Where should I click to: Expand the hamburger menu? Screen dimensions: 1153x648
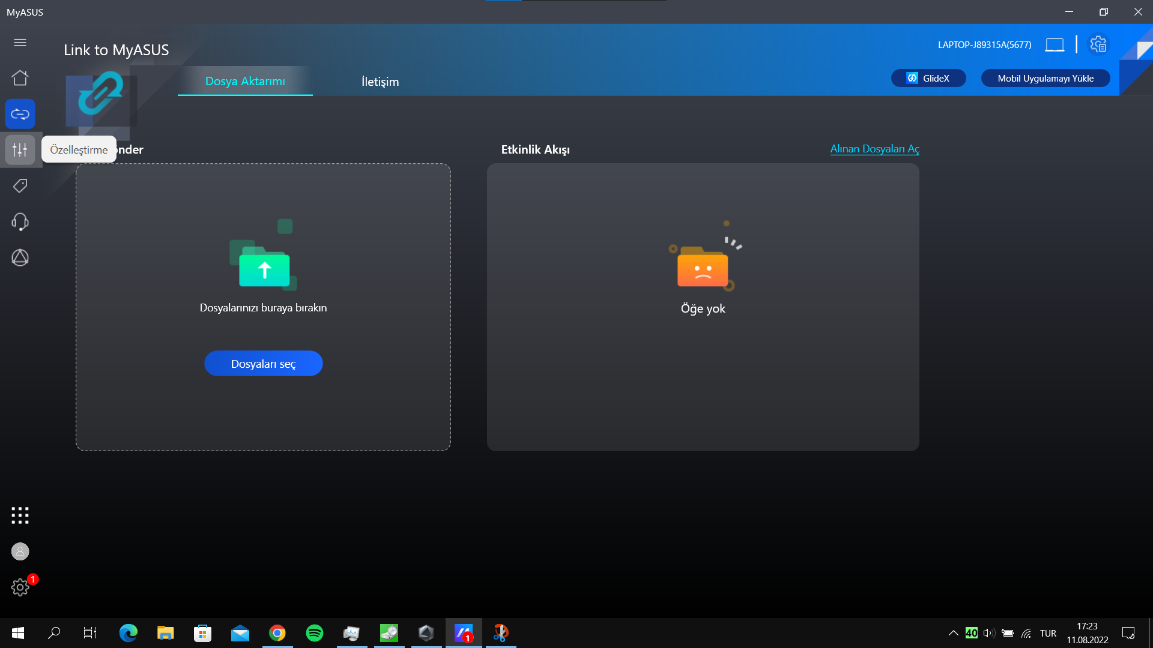20,42
